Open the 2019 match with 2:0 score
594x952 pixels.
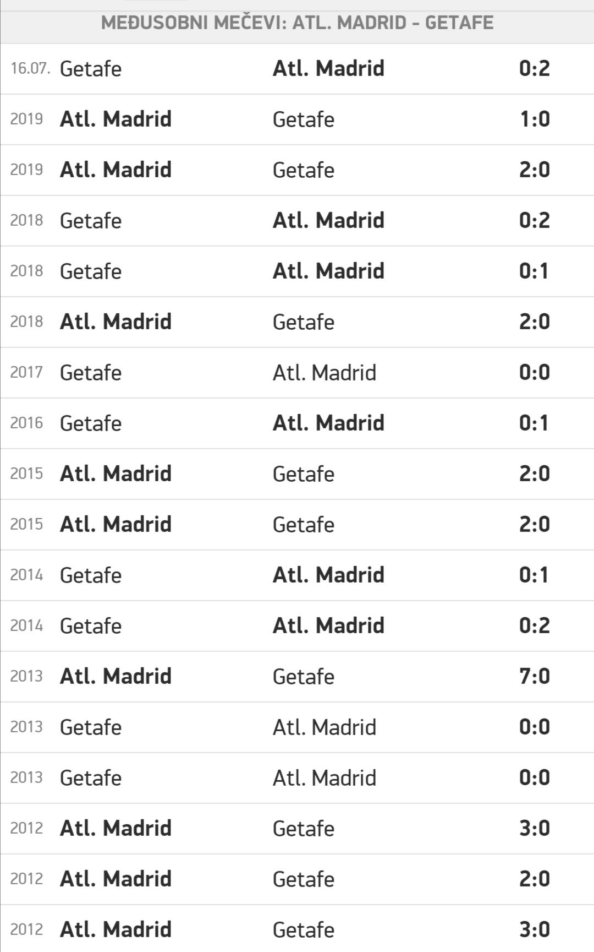pyautogui.click(x=297, y=170)
